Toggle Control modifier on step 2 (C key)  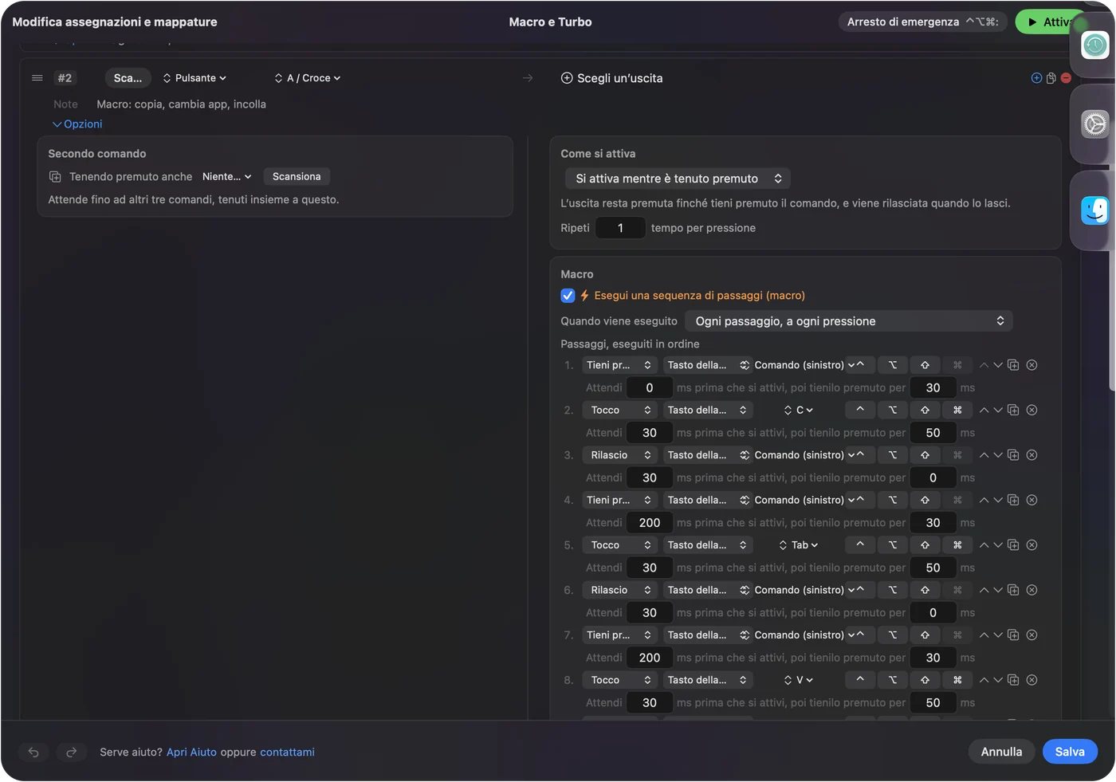click(860, 411)
